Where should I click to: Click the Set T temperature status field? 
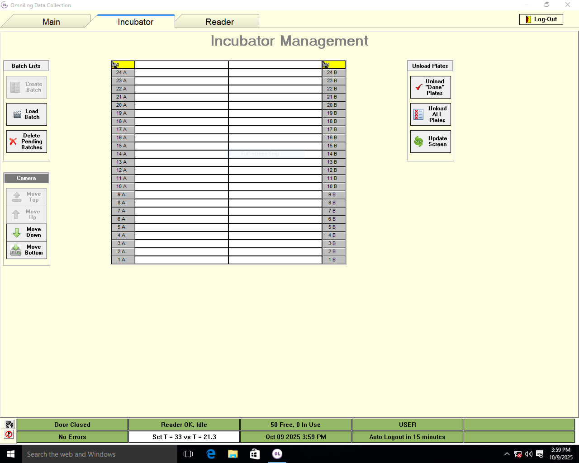tap(184, 437)
